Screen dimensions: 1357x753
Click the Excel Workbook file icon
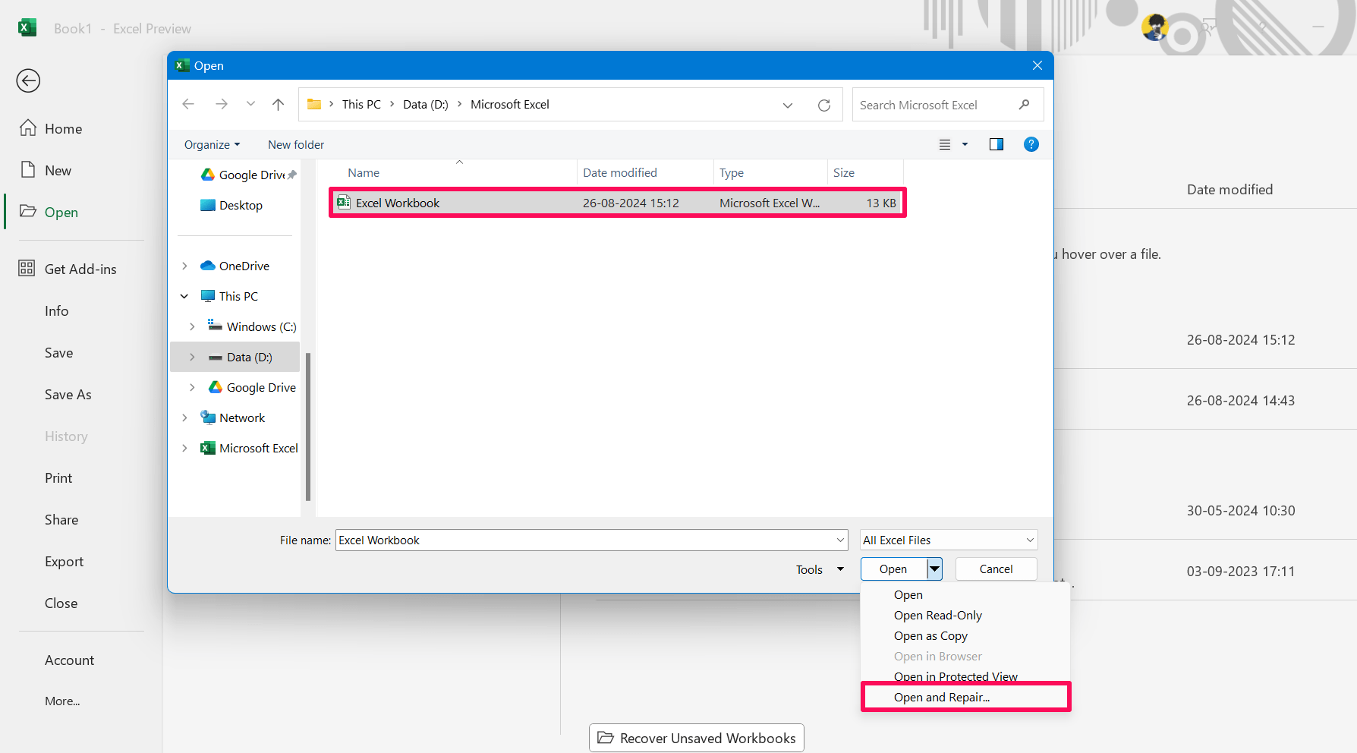pos(344,202)
